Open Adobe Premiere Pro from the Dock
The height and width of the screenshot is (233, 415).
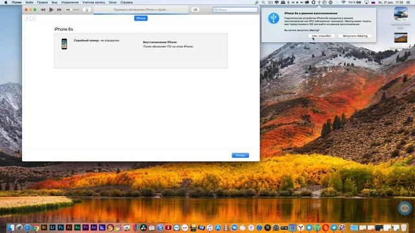[x=86, y=227]
